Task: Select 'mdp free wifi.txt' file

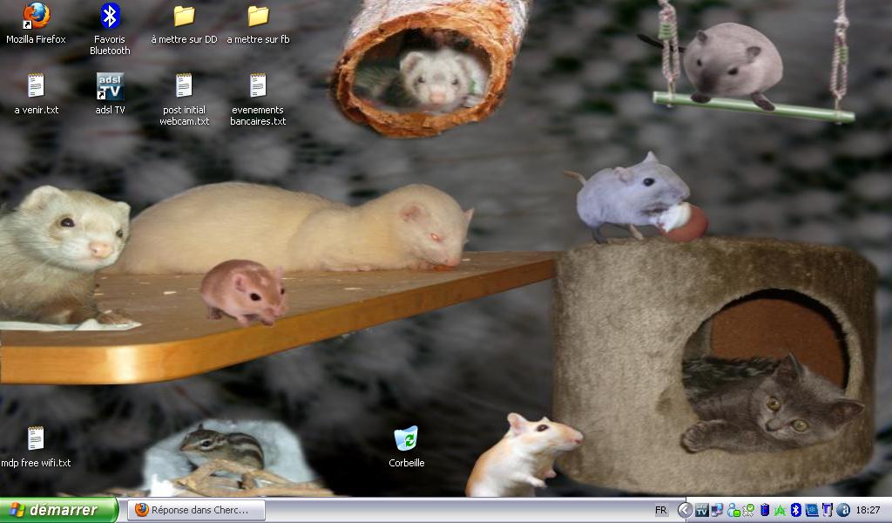Action: (36, 438)
